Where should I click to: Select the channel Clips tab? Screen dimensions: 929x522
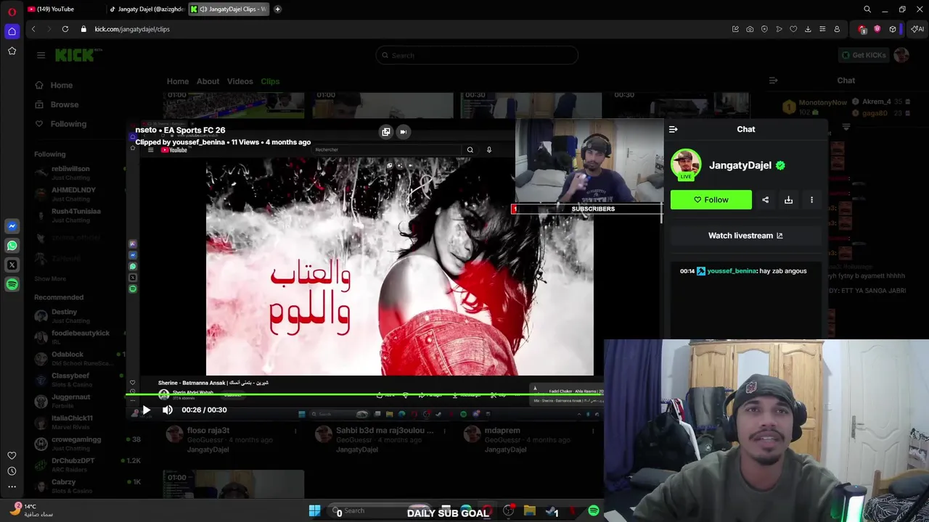click(x=270, y=81)
